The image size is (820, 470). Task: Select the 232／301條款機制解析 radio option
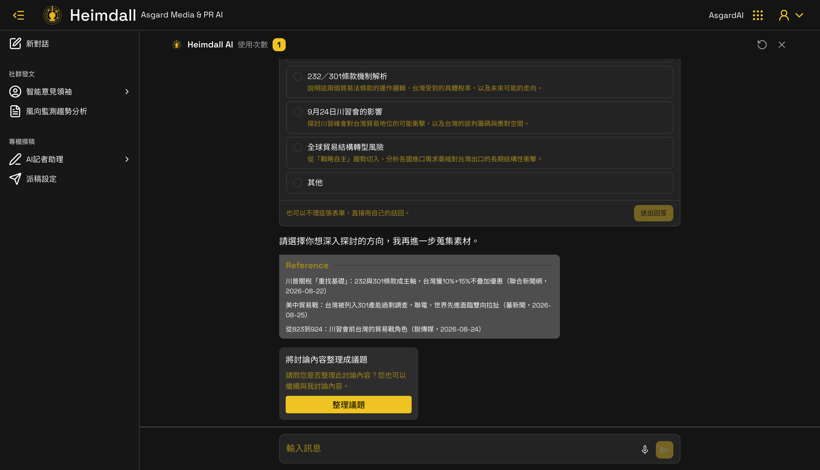297,76
